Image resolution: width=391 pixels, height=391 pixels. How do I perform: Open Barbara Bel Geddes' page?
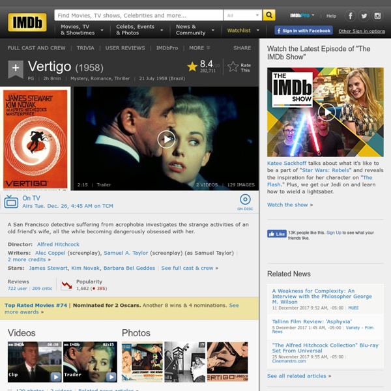129,268
